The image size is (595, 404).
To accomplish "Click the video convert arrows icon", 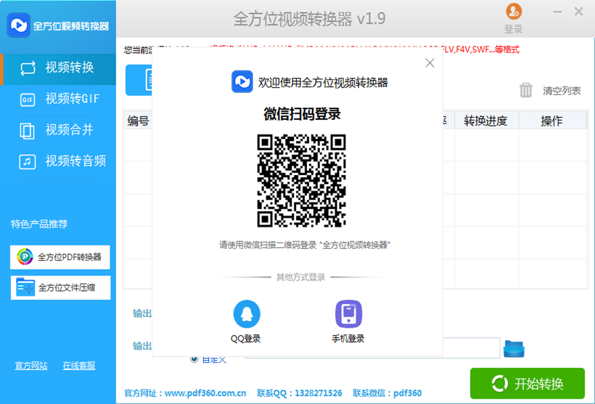I will [x=28, y=69].
